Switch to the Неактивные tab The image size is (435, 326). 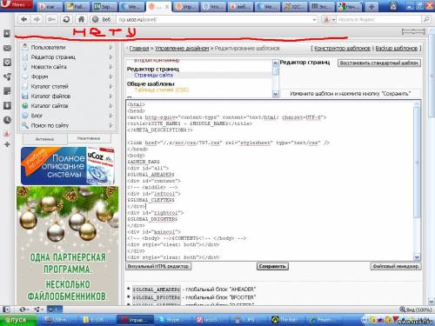point(89,138)
